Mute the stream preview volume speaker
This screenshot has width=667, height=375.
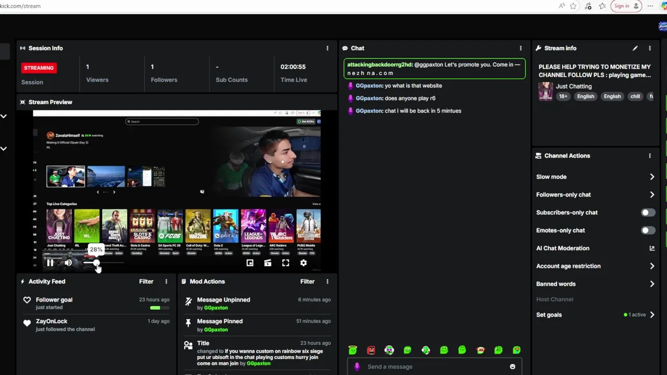(68, 263)
